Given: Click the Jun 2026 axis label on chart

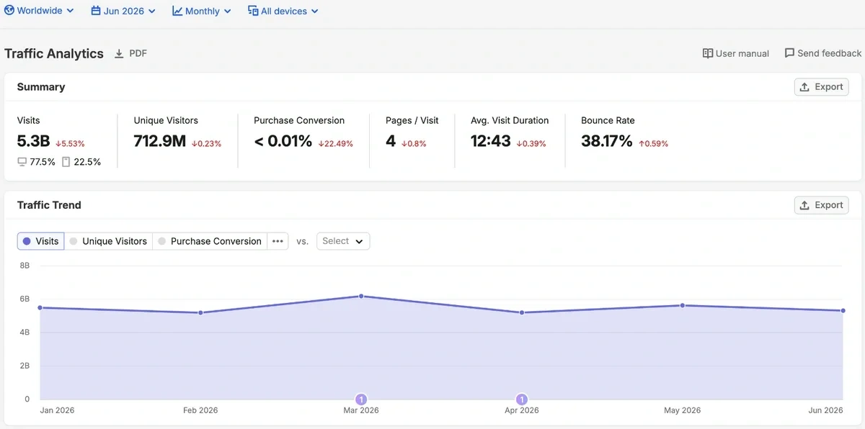Looking at the screenshot, I should pyautogui.click(x=825, y=410).
